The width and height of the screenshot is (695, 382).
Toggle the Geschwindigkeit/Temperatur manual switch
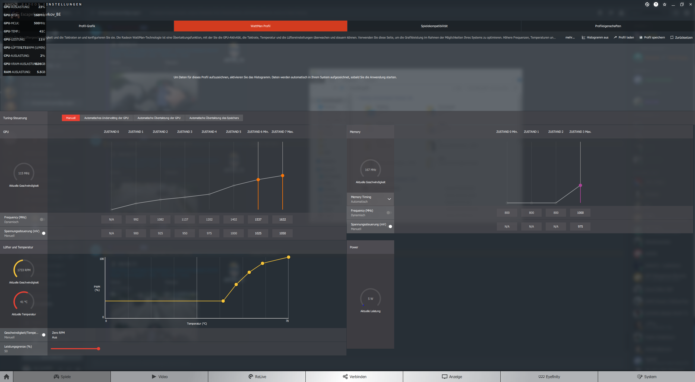pyautogui.click(x=43, y=335)
